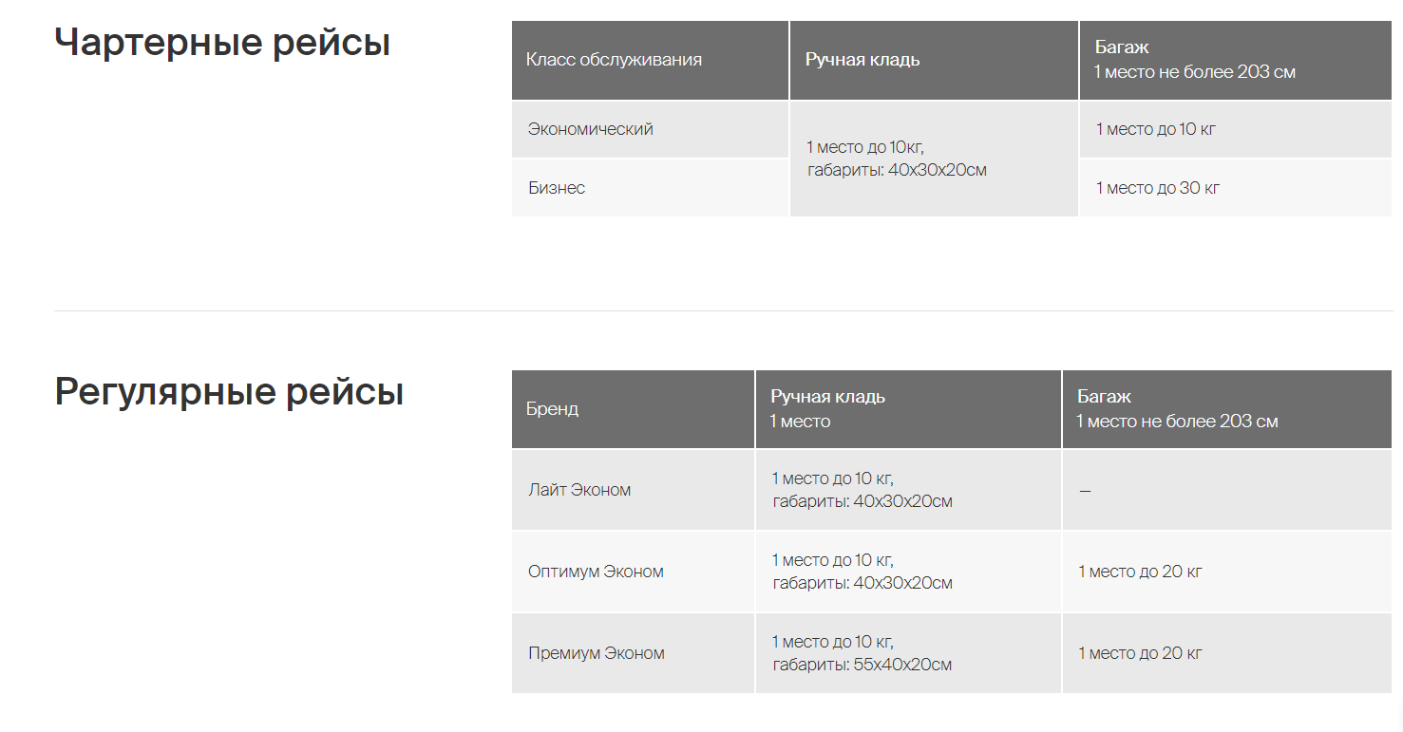
Task: Select the "Бренд" column header
Action: click(552, 409)
